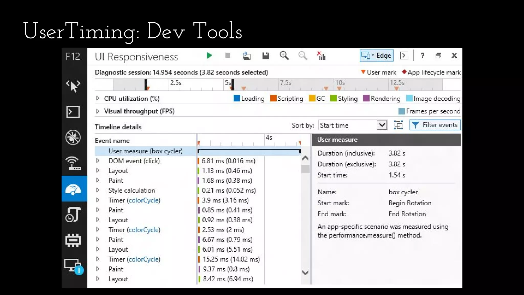Click the GC yellow legend swatch

312,98
